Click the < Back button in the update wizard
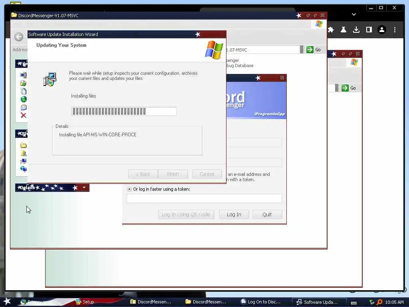409x307 pixels. [x=143, y=174]
